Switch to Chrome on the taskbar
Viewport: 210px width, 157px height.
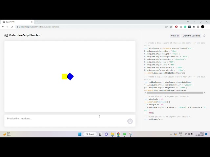click(x=118, y=134)
